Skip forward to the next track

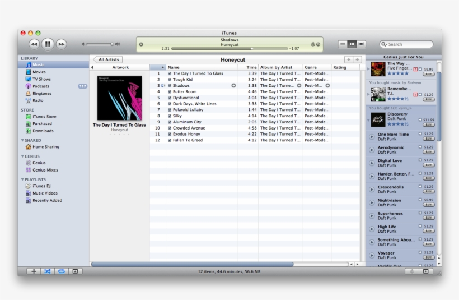[x=61, y=44]
